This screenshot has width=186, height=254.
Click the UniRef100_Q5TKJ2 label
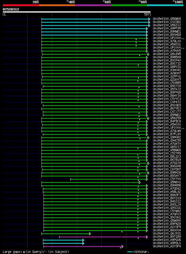(167, 89)
